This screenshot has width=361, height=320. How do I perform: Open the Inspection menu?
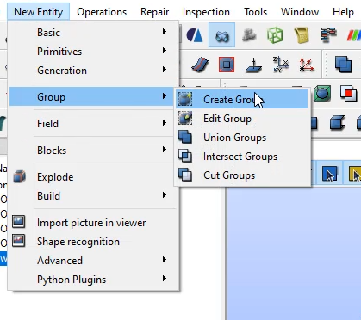tap(206, 12)
